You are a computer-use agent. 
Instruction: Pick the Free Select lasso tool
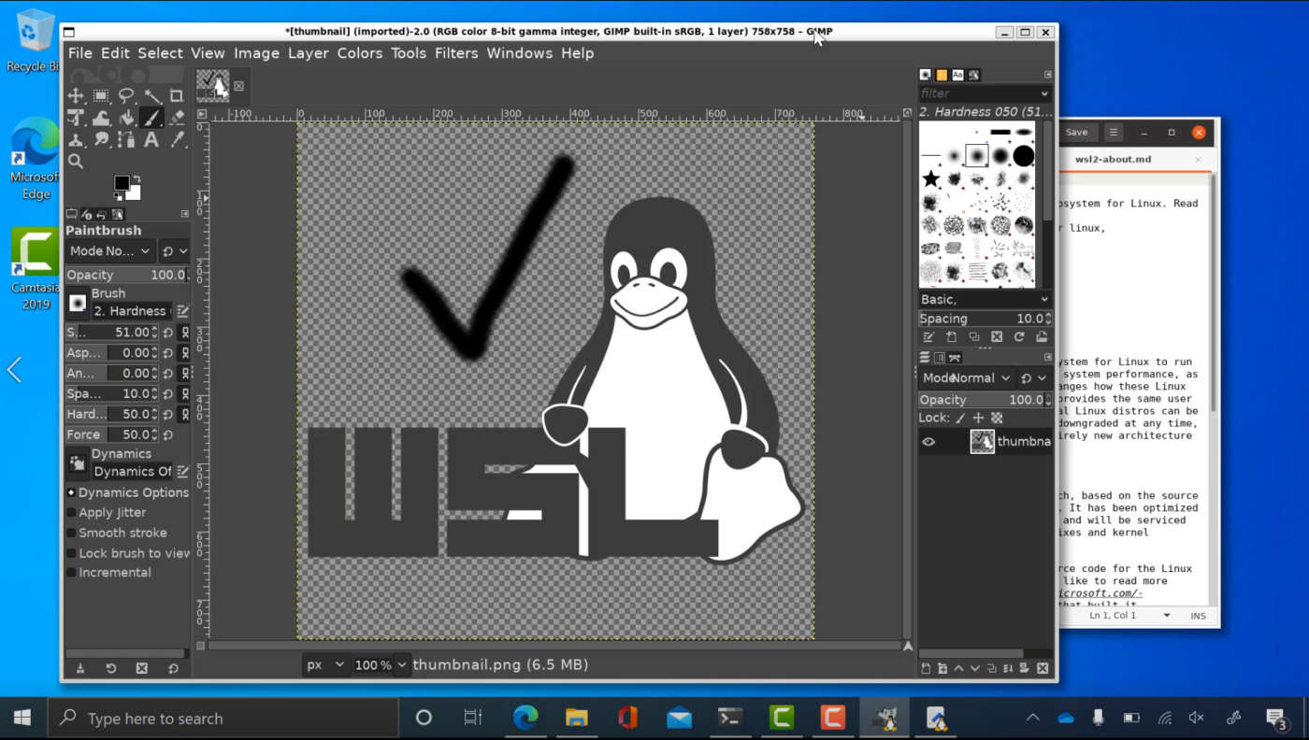126,95
